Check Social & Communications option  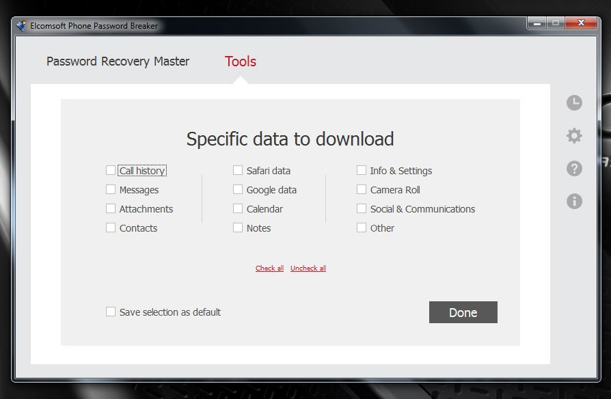pyautogui.click(x=362, y=208)
